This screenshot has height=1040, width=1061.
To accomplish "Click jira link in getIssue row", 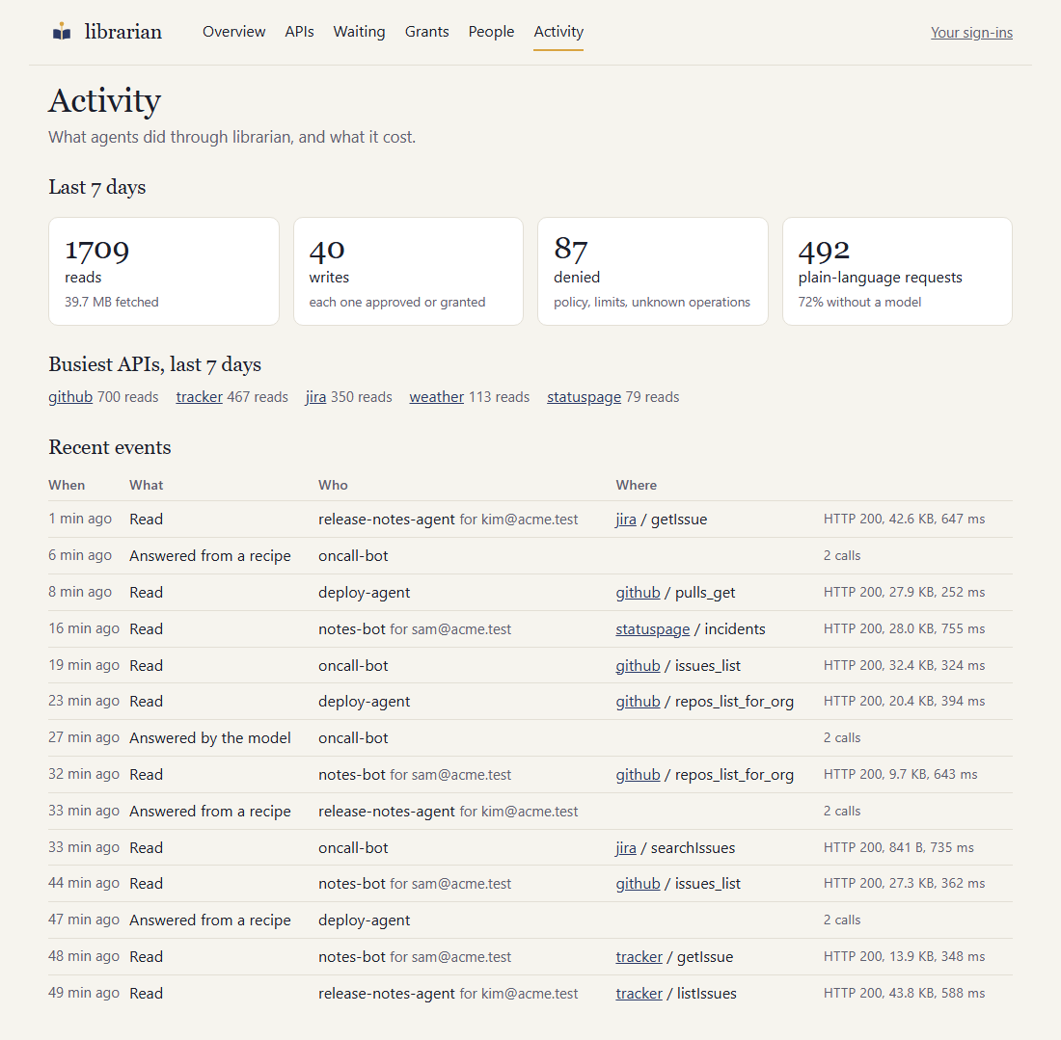I will [626, 520].
